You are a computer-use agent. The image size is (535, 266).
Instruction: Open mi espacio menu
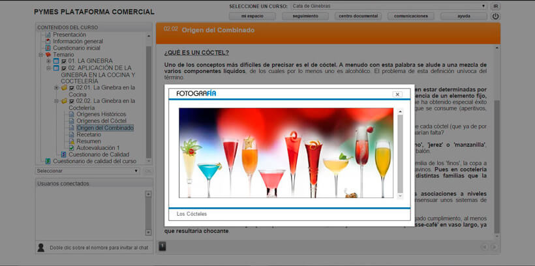click(x=252, y=16)
